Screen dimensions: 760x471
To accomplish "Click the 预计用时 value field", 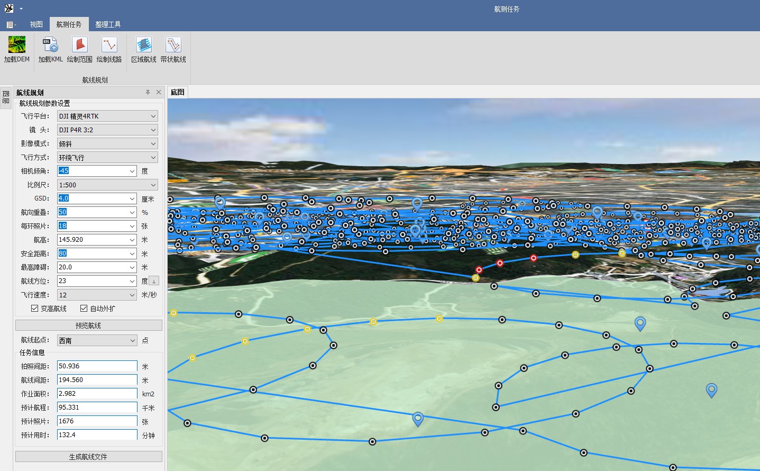I will click(x=97, y=435).
